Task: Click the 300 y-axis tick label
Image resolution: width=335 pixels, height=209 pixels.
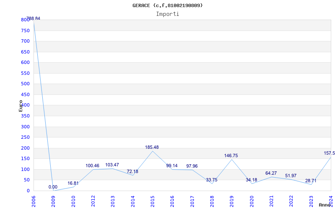Action: pyautogui.click(x=25, y=127)
